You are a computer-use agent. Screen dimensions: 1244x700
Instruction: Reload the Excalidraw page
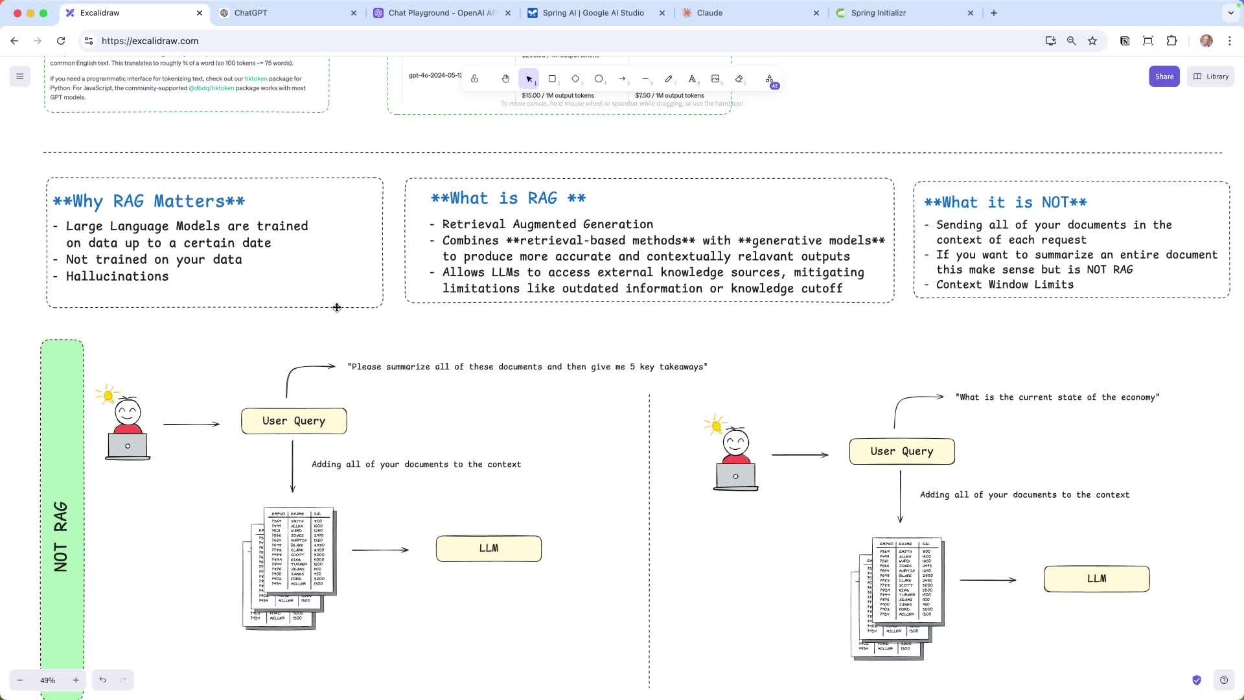(61, 41)
